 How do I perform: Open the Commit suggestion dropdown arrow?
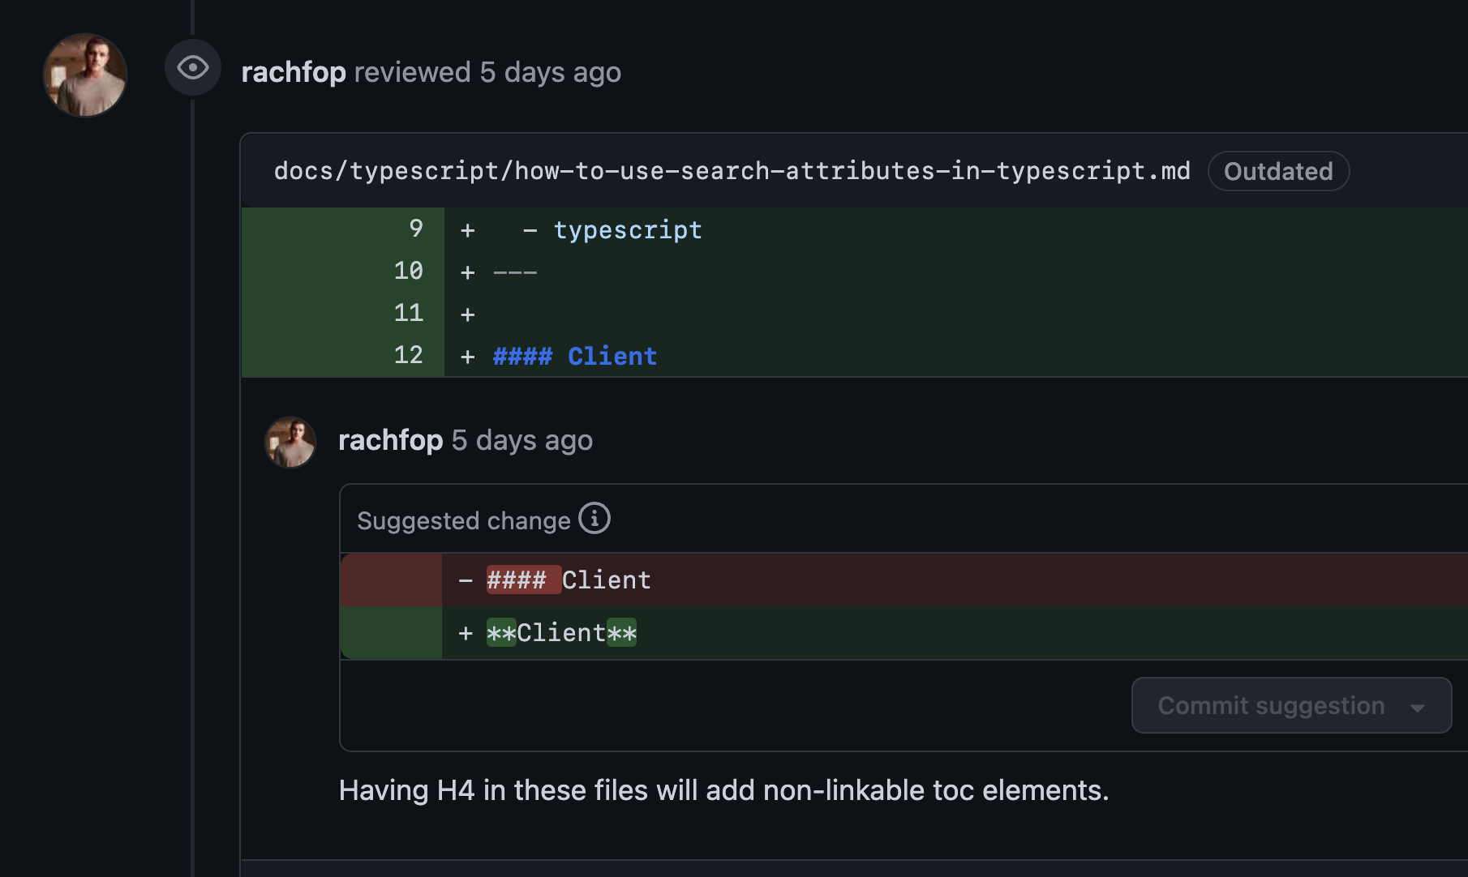pos(1418,706)
